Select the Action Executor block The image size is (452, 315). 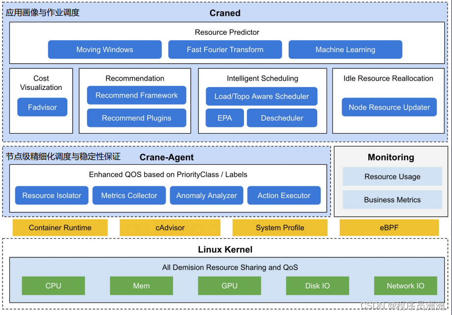(284, 195)
